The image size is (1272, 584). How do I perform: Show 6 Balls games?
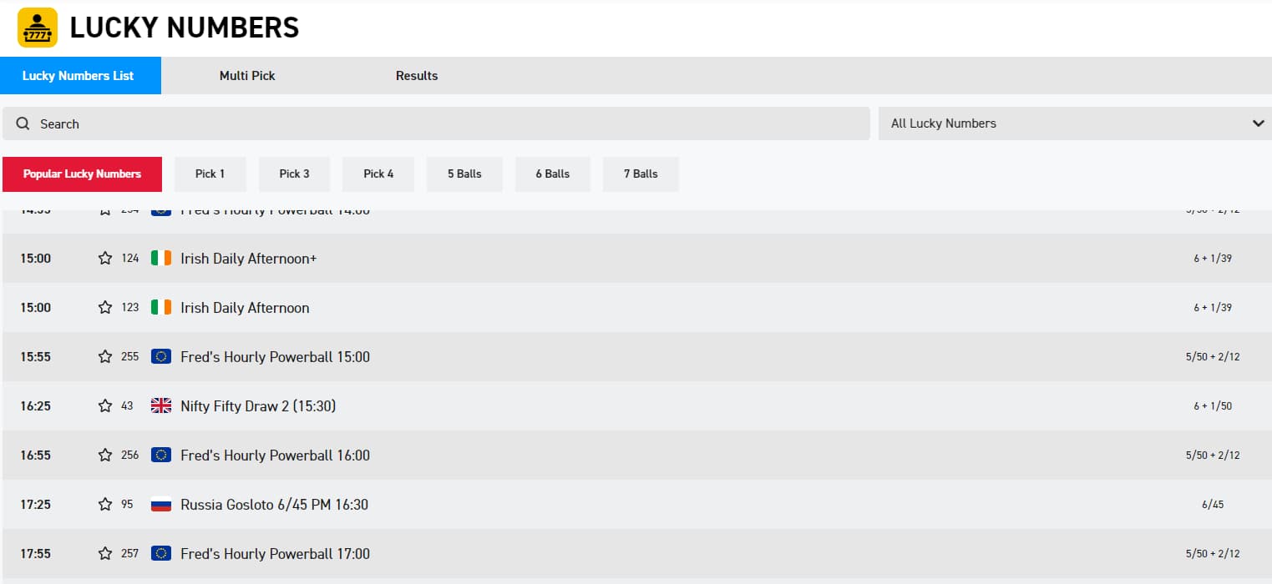(x=553, y=174)
